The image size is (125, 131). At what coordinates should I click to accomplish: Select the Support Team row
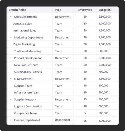point(62,86)
